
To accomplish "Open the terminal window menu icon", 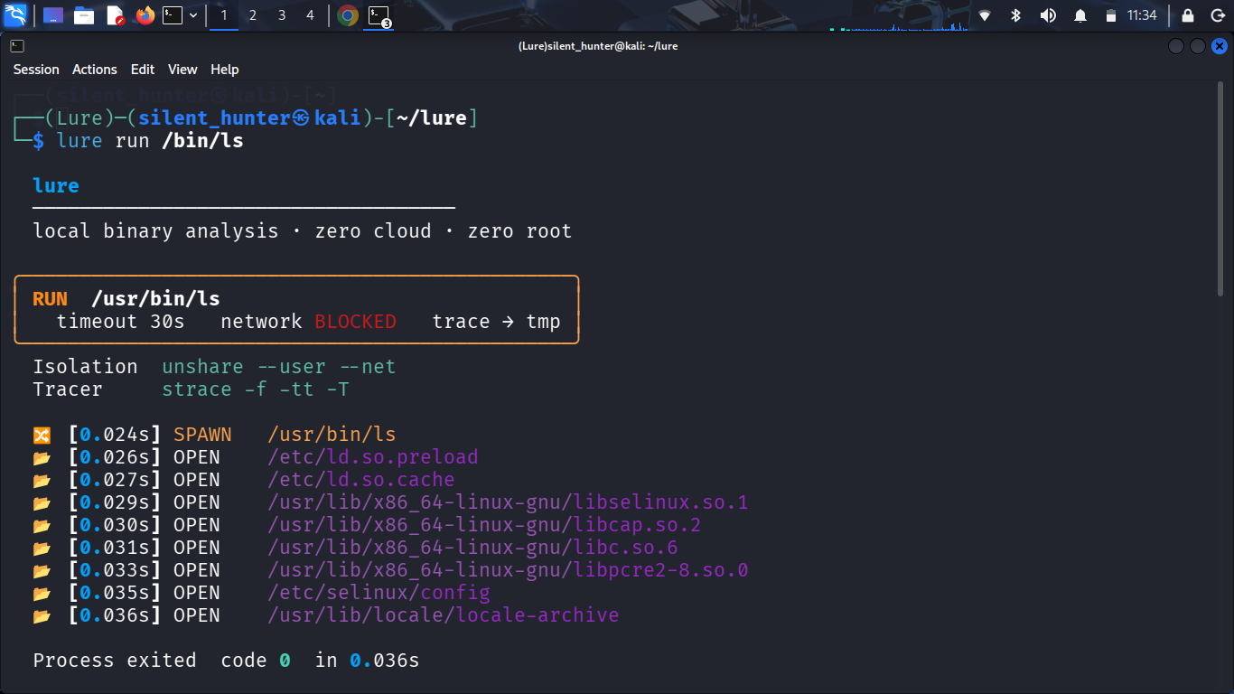I will coord(17,46).
